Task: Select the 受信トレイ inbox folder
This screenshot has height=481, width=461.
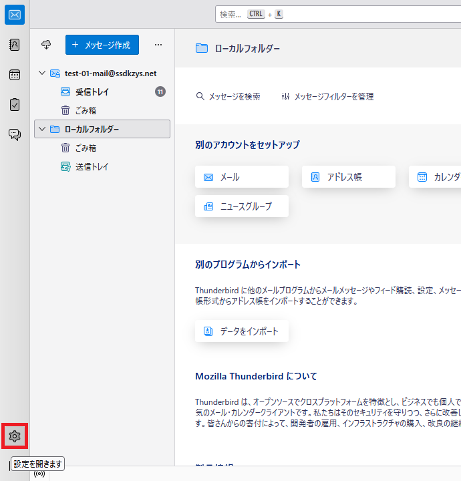Action: 92,92
